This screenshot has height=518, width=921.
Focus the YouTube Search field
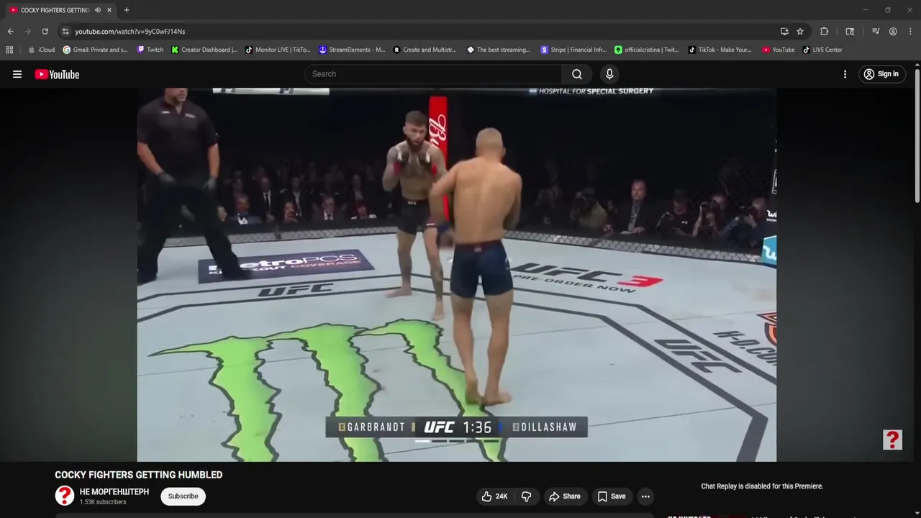point(434,74)
